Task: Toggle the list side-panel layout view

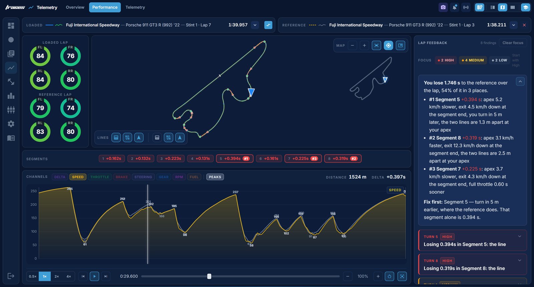Action: [493, 7]
